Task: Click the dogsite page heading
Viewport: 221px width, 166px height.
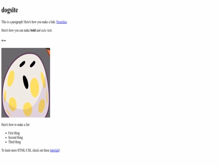Action: coord(10,10)
